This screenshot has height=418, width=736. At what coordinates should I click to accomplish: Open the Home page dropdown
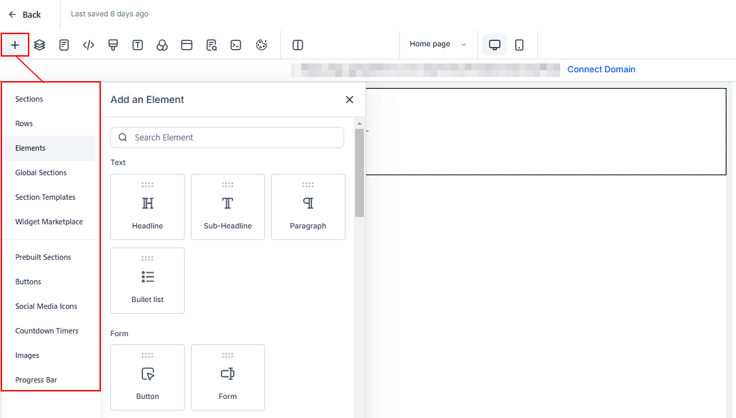[438, 44]
